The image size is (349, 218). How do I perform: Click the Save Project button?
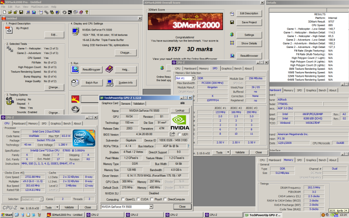pyautogui.click(x=249, y=23)
